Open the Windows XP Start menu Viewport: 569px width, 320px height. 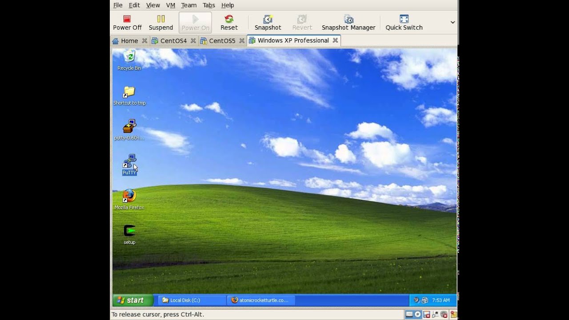tap(132, 300)
